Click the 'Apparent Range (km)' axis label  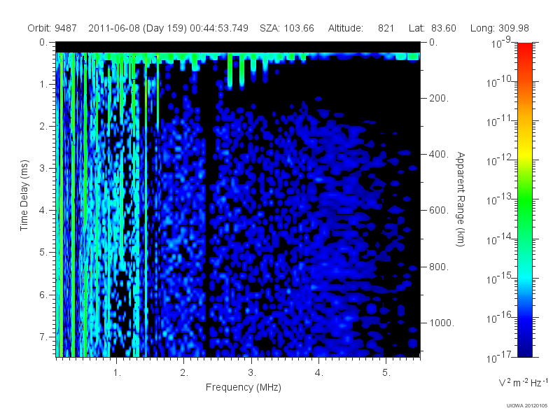[x=461, y=199]
